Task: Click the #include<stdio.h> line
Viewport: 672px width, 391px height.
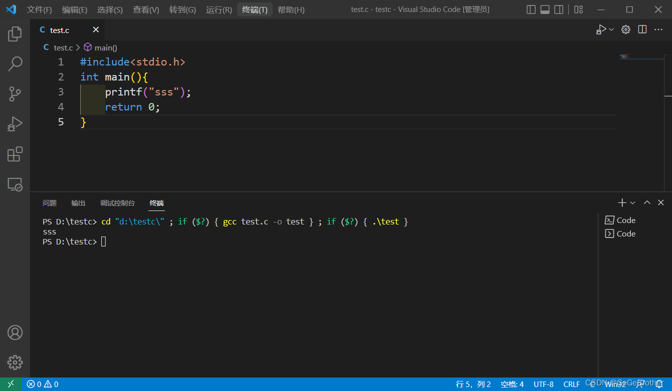Action: point(133,62)
